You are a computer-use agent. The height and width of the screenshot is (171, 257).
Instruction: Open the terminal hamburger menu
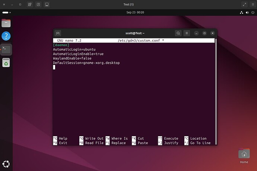pyautogui.click(x=187, y=33)
